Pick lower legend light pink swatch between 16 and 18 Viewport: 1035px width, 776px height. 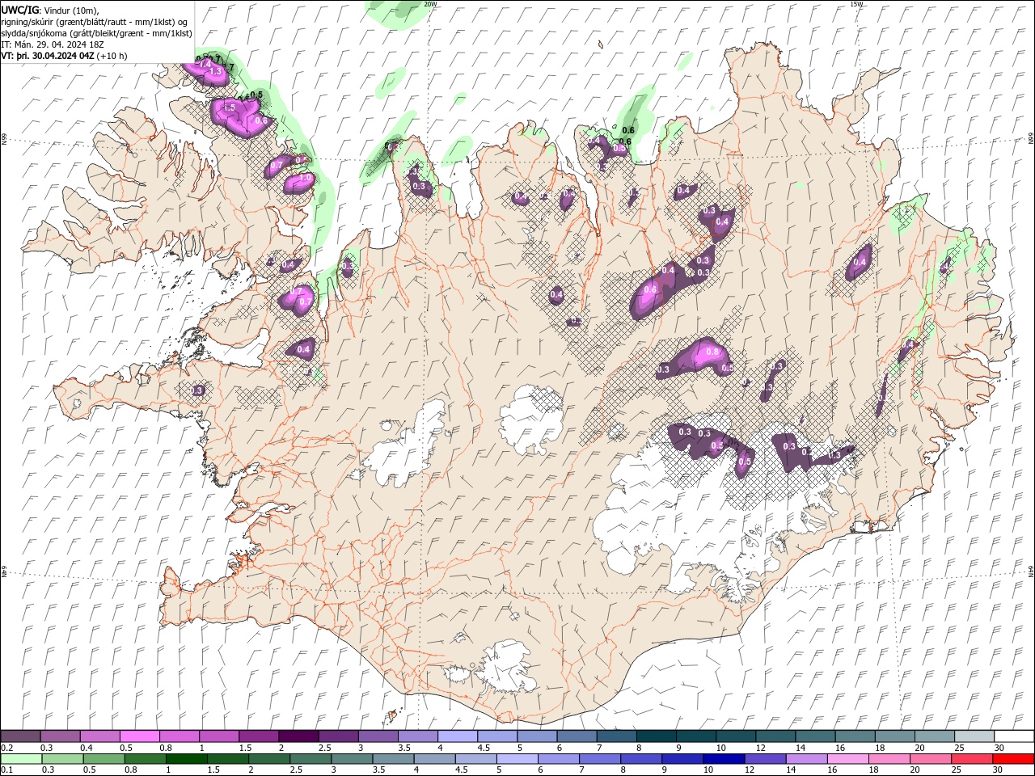tap(847, 759)
